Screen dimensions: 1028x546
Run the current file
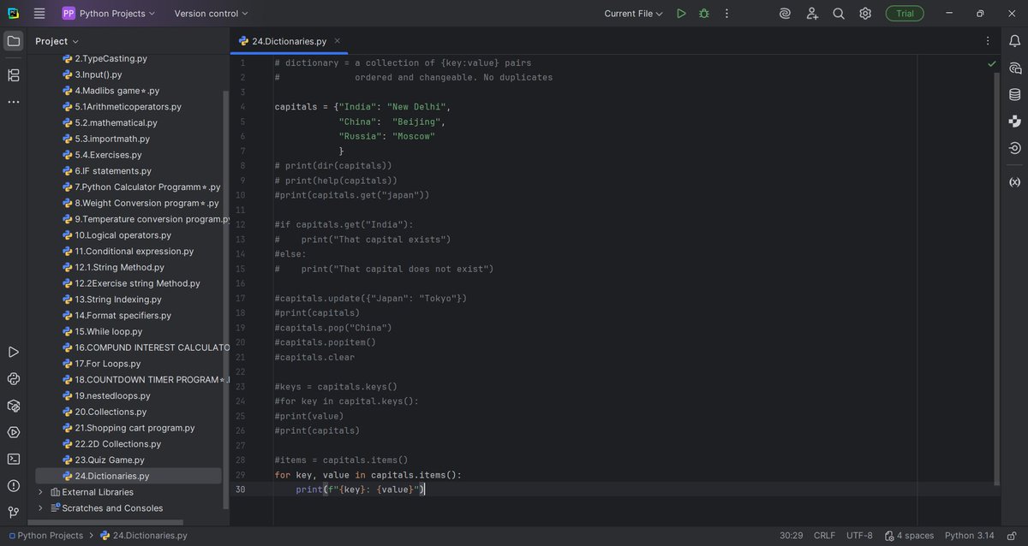(681, 14)
